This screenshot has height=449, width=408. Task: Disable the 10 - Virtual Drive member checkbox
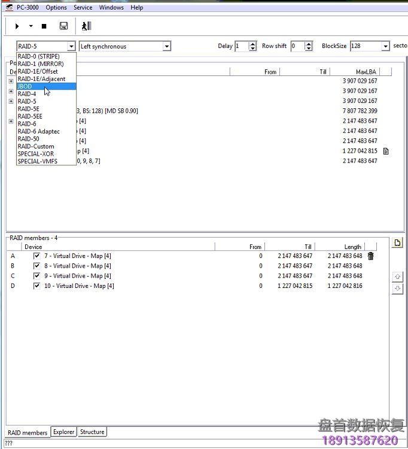tap(37, 286)
